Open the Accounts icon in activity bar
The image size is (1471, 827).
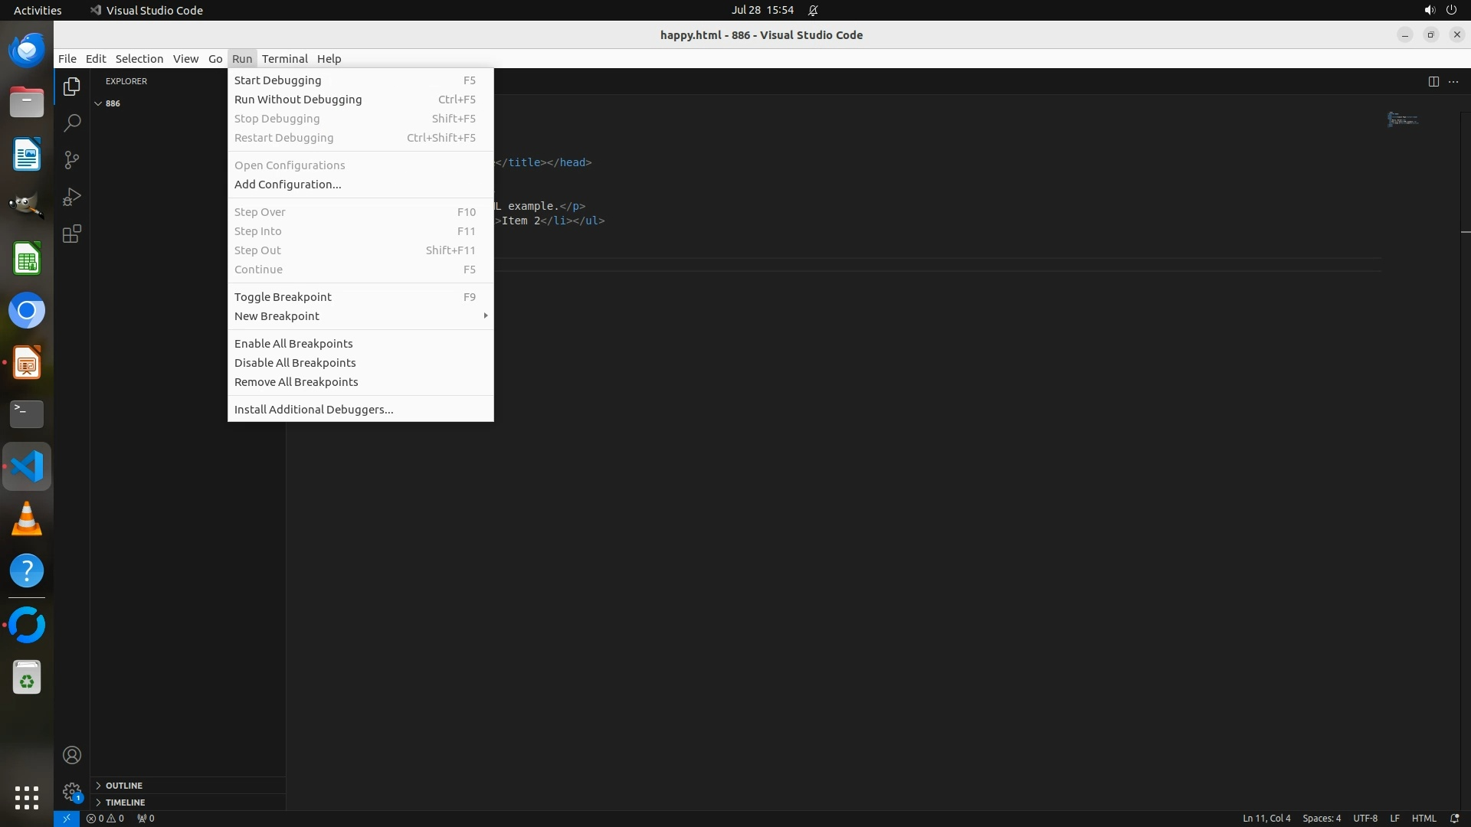72,755
